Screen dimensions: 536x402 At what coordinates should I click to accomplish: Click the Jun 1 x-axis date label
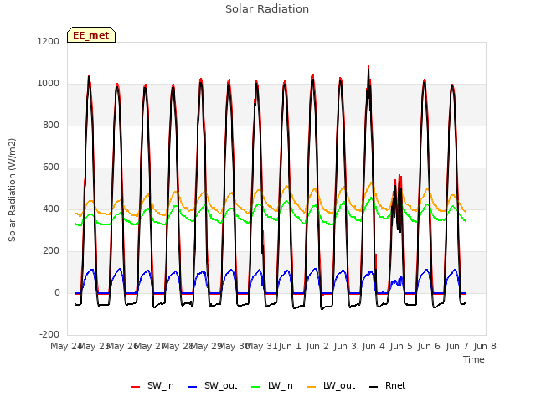pos(290,346)
